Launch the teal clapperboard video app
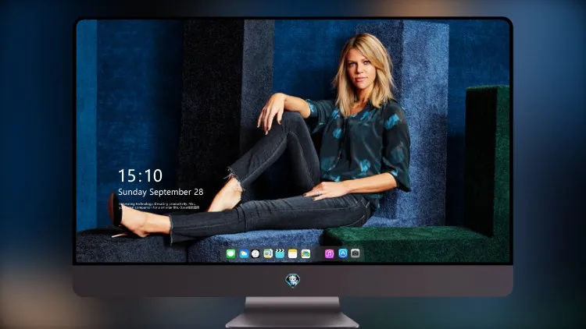This screenshot has width=586, height=329. click(280, 254)
